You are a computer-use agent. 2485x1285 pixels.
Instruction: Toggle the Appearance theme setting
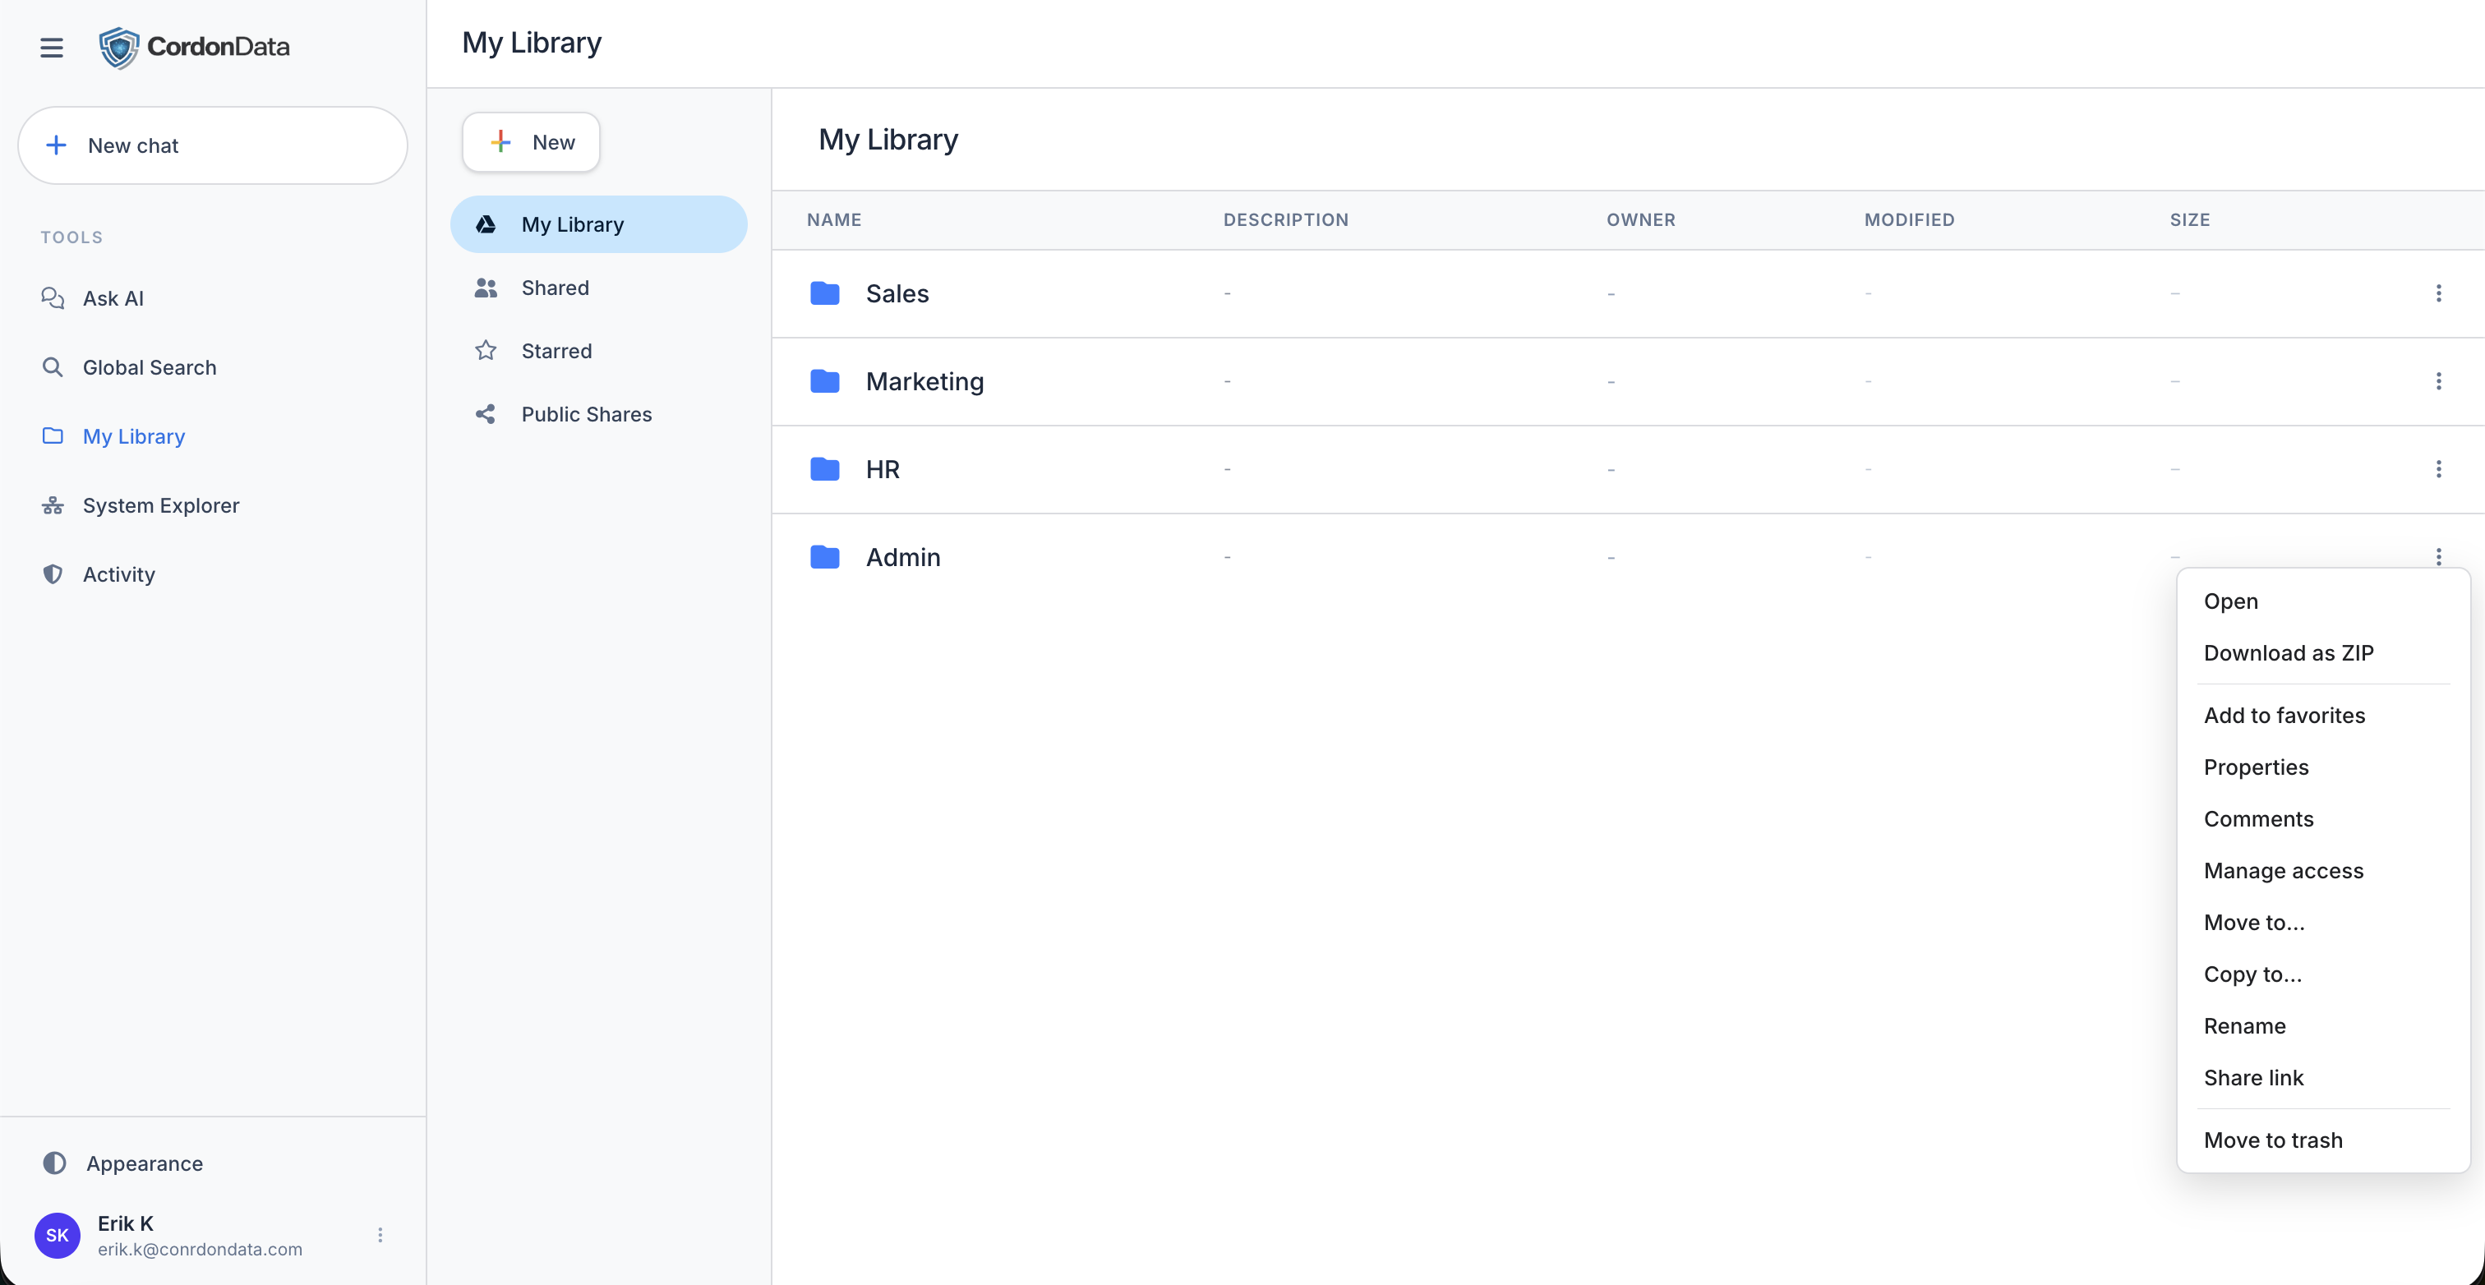point(144,1163)
